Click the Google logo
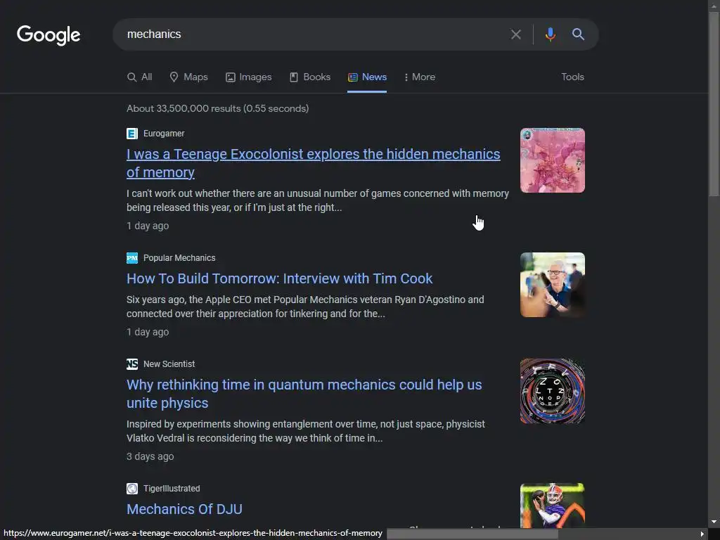The height and width of the screenshot is (540, 720). [x=49, y=35]
